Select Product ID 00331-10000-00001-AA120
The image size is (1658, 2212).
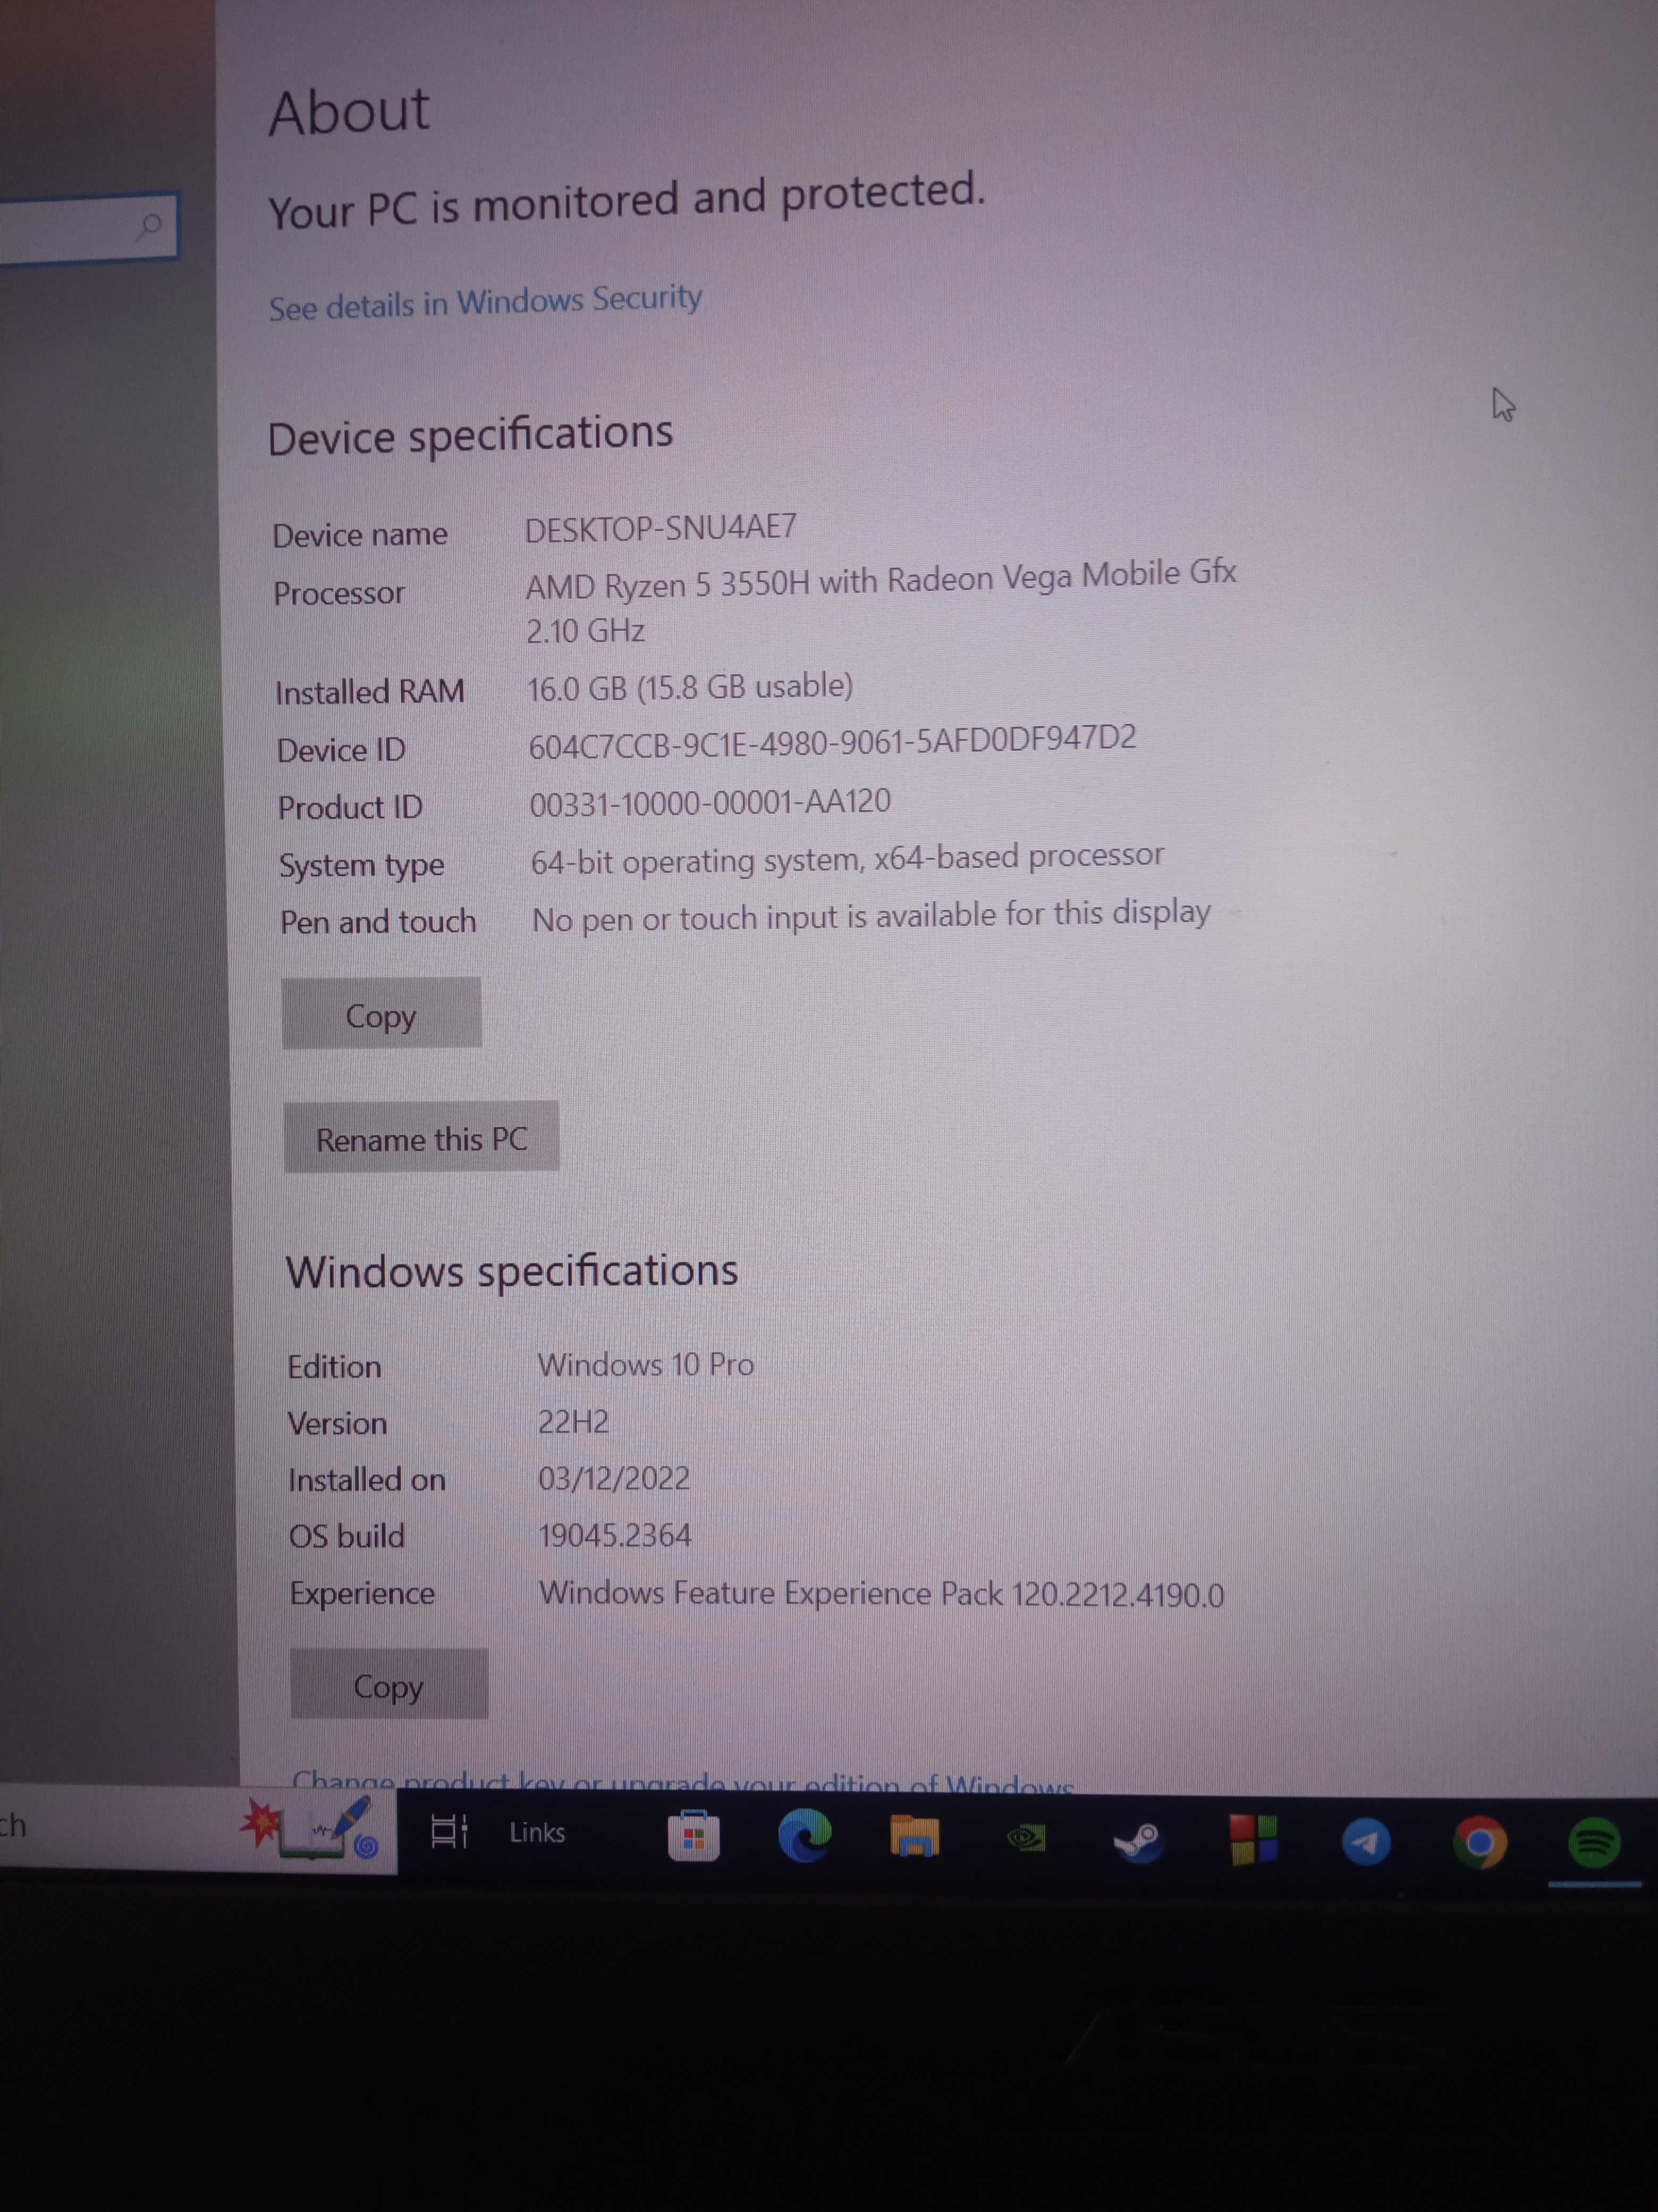709,802
